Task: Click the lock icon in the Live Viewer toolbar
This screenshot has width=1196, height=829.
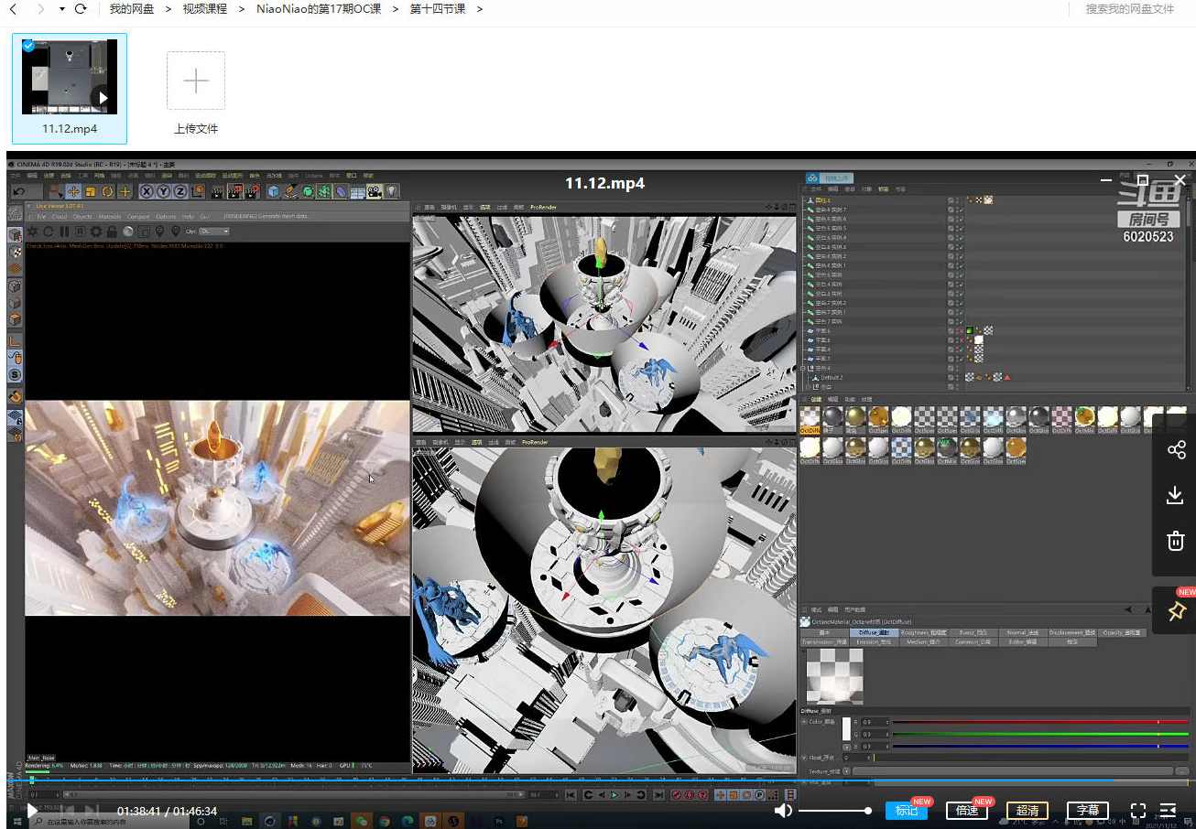Action: (111, 231)
